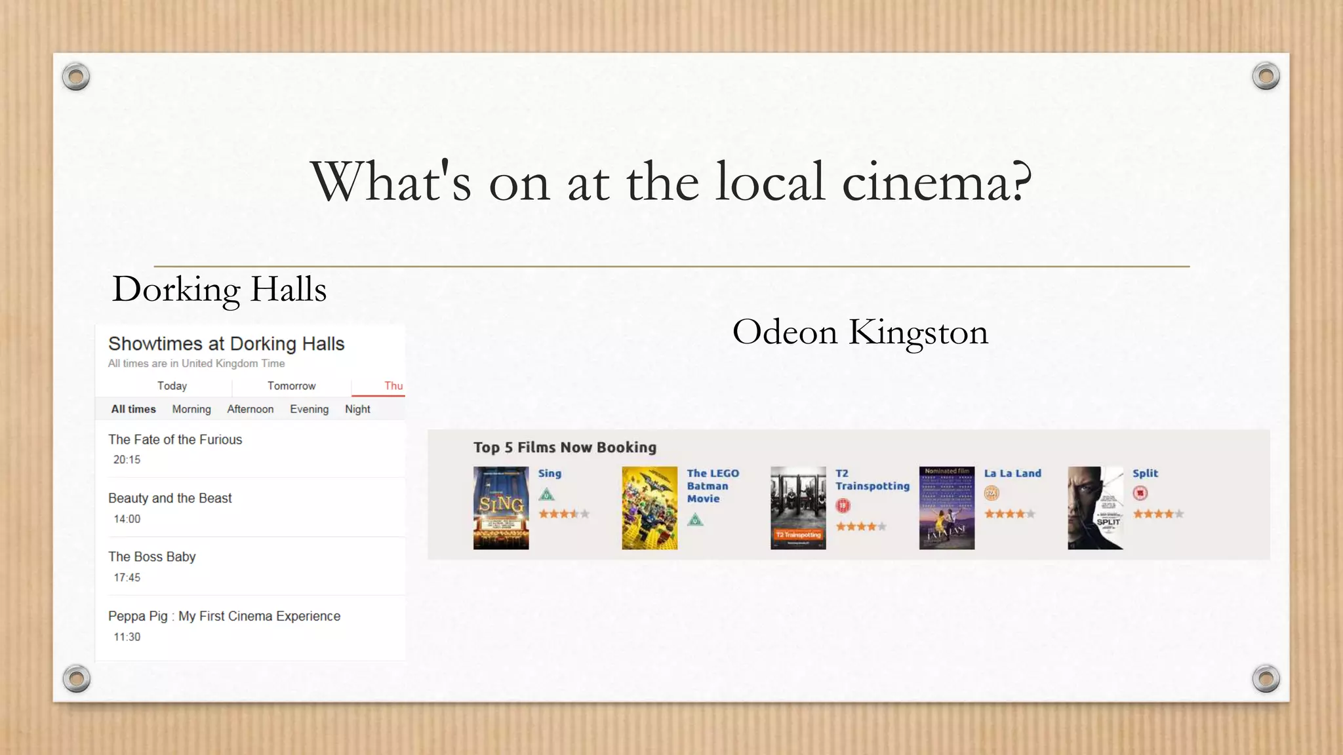Click the 'Odeon Kingston' slide heading

click(860, 332)
